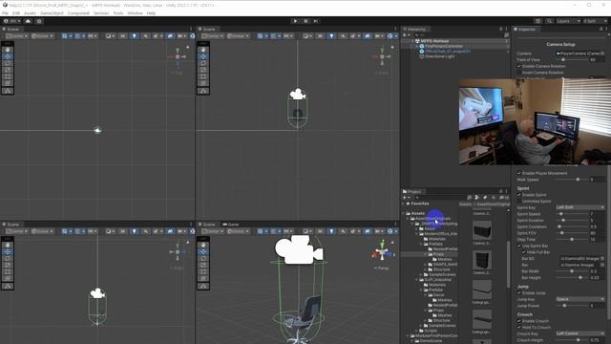The height and width of the screenshot is (344, 611).
Task: Select Hand tool in top-left Scene view
Action: (x=8, y=50)
